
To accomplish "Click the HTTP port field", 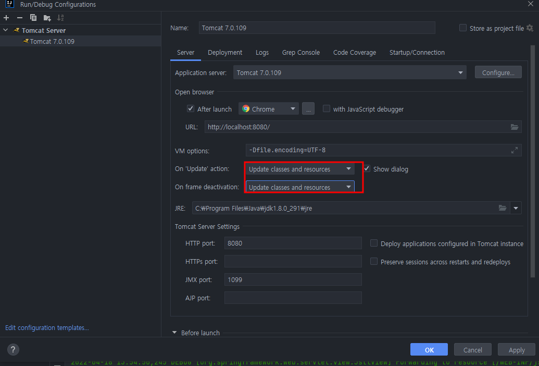I will tap(293, 243).
